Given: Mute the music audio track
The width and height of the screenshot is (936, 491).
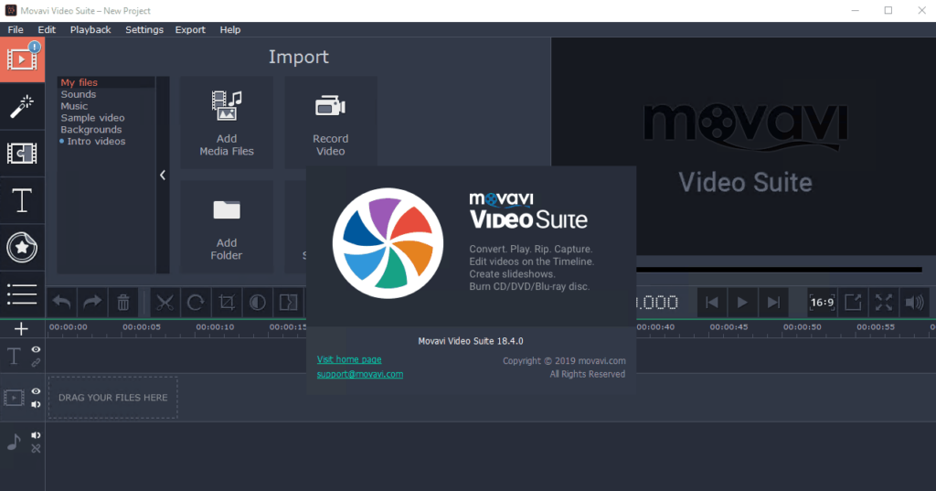Looking at the screenshot, I should [x=36, y=435].
